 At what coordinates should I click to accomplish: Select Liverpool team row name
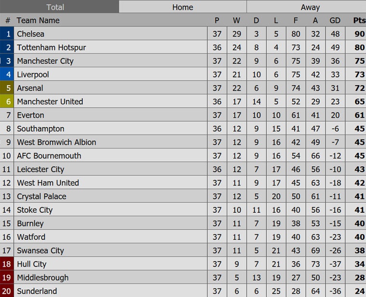tap(33, 74)
